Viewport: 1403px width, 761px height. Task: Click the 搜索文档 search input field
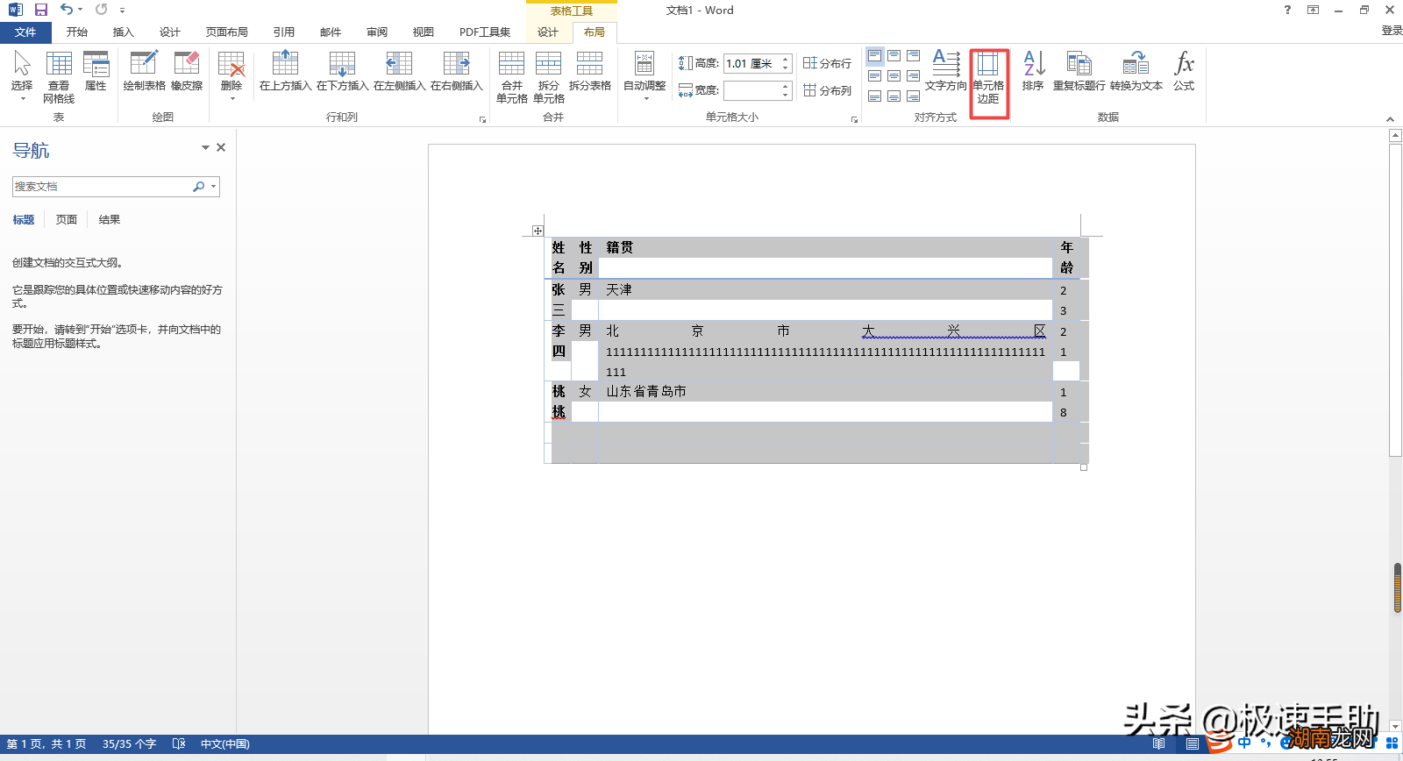[x=101, y=187]
